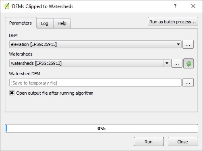The height and width of the screenshot is (151, 203).
Task: Switch to the Log tab
Action: pos(45,23)
